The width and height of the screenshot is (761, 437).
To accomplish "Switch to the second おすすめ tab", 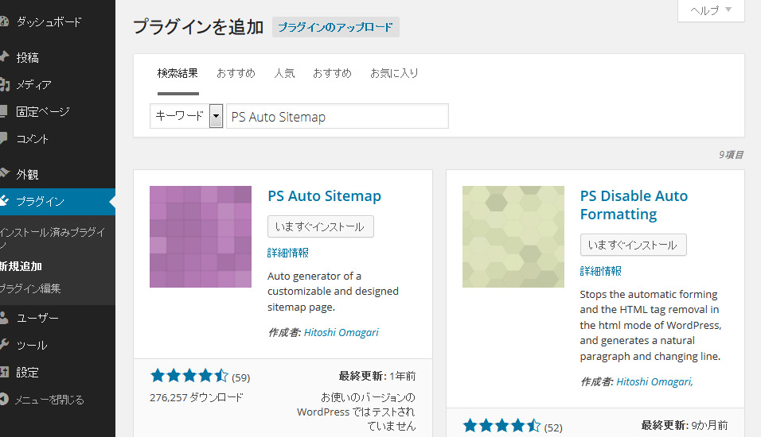I will pyautogui.click(x=333, y=73).
